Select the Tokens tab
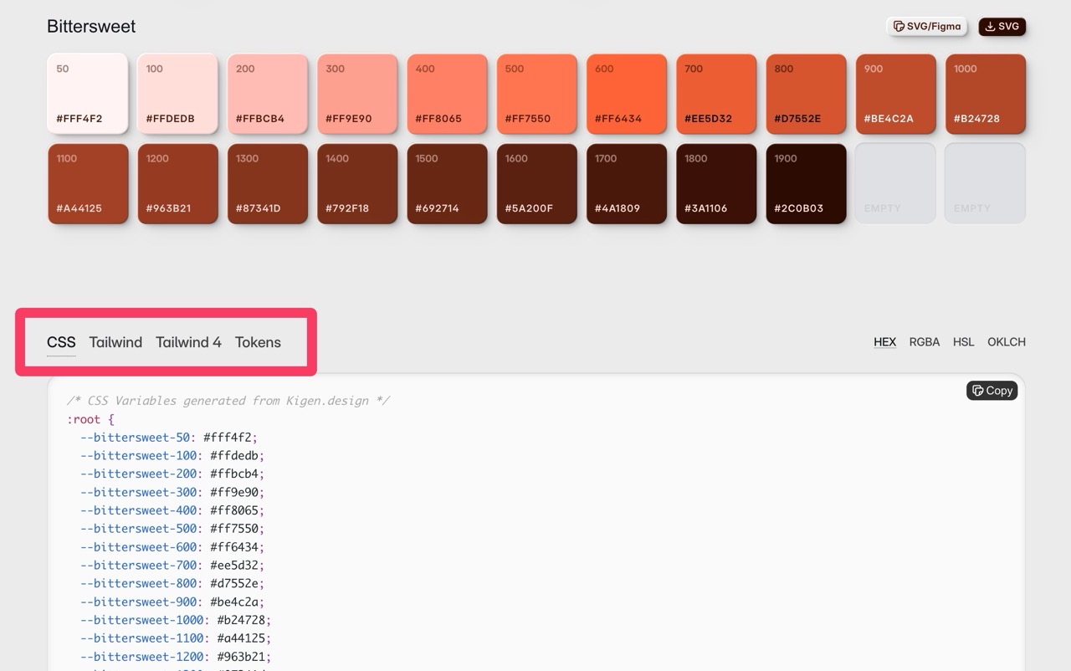 (258, 342)
